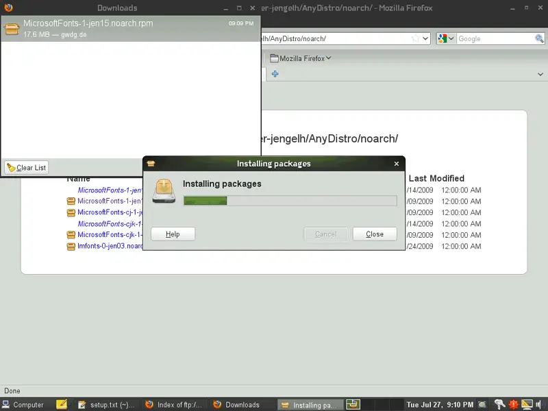Click the Clear List button in Downloads

click(x=27, y=167)
